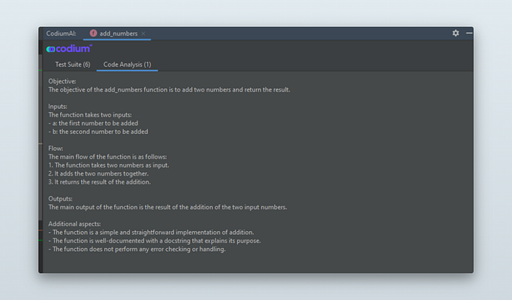Image resolution: width=512 pixels, height=300 pixels.
Task: Click the line about error checking or handling
Action: point(137,249)
